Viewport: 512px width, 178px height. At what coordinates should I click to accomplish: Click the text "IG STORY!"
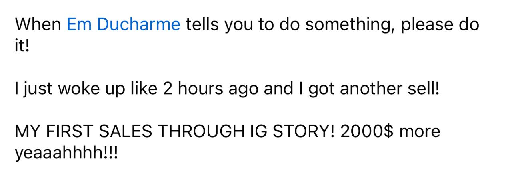(x=294, y=131)
